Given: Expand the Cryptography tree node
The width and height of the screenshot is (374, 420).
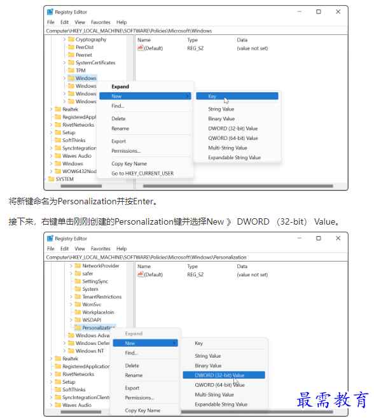Looking at the screenshot, I should (x=64, y=39).
